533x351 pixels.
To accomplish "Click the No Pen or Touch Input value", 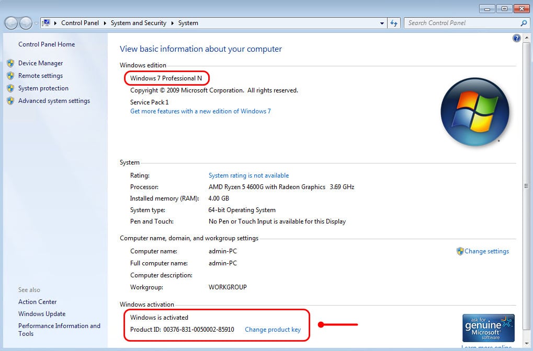I will pos(277,221).
